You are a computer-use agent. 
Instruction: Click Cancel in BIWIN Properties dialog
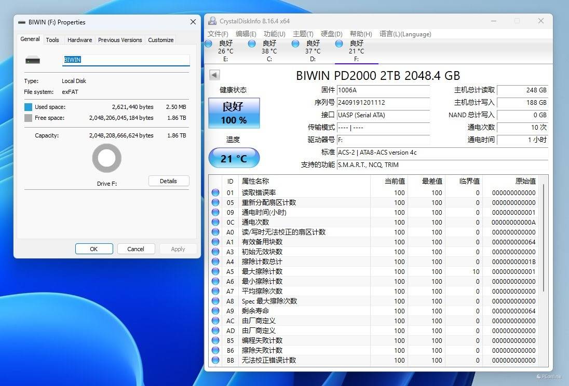click(x=136, y=249)
